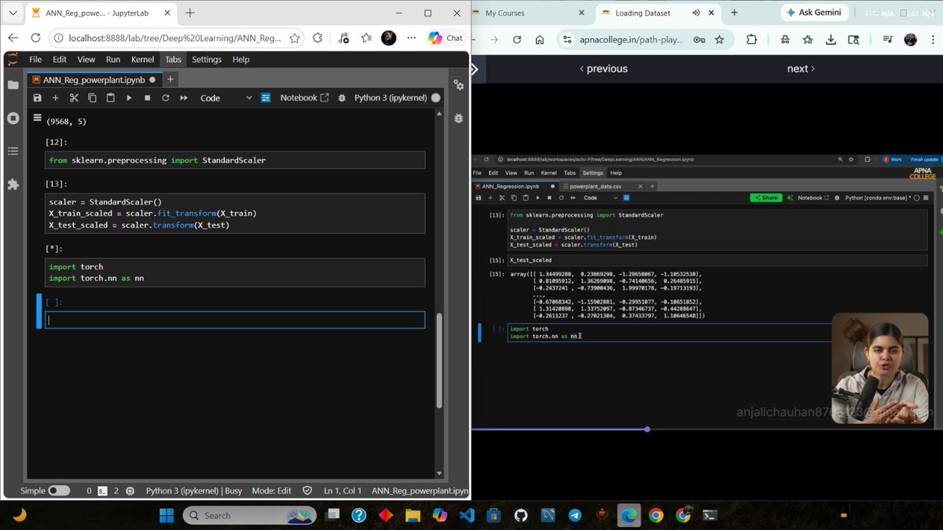Open Copilot Chat in Edge
This screenshot has height=530, width=943.
[x=446, y=38]
